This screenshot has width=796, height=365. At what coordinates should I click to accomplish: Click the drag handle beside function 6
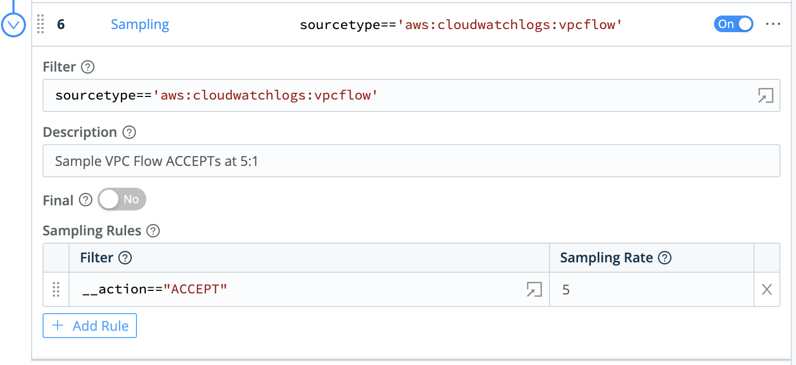(40, 24)
